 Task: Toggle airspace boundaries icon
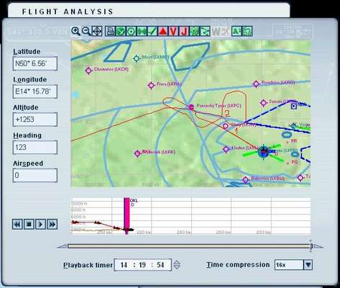(x=194, y=31)
